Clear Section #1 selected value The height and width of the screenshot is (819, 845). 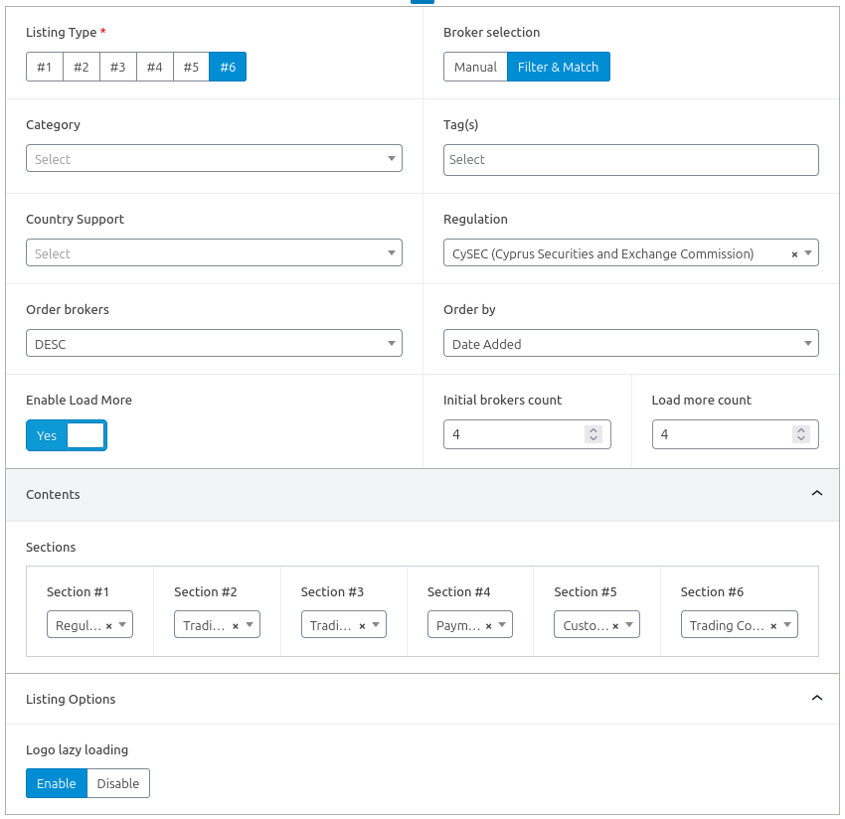108,626
